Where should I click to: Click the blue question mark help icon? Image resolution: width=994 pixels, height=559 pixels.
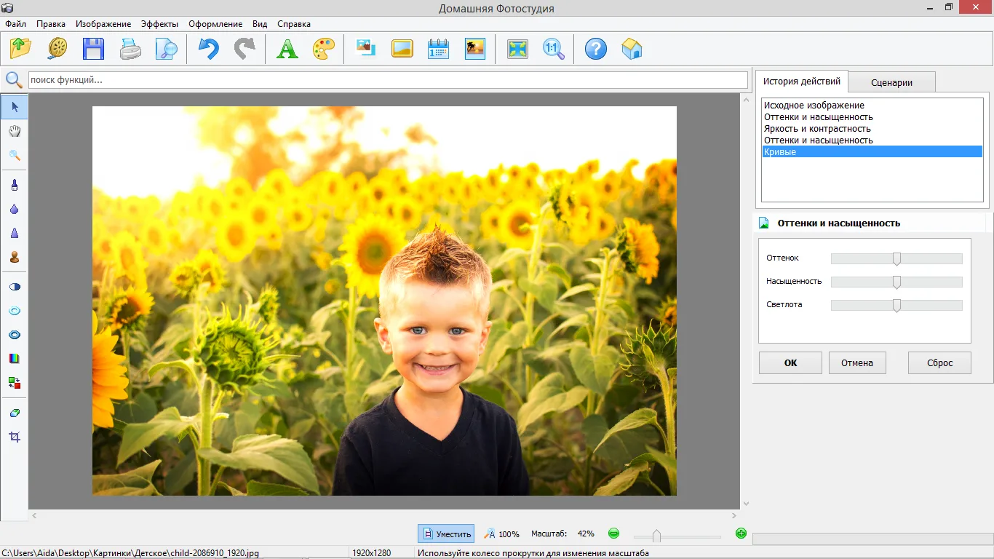coord(595,49)
